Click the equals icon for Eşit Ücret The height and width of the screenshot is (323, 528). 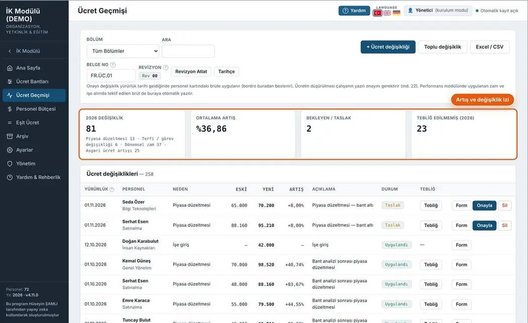(10, 123)
